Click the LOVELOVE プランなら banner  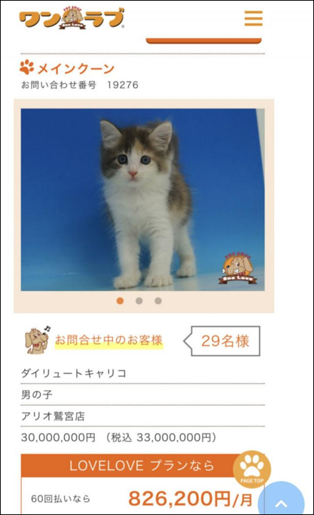[x=143, y=465]
